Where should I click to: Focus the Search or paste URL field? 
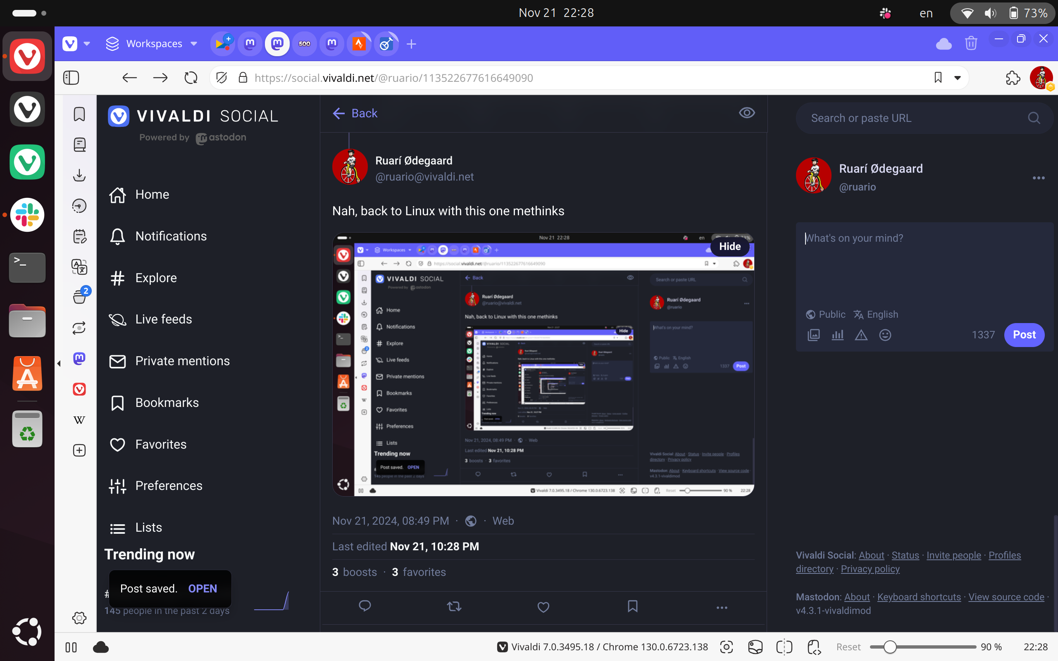(924, 118)
